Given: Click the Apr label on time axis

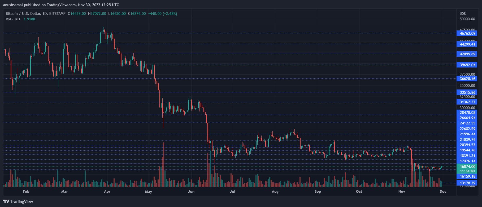Looking at the screenshot, I should click(x=107, y=191).
